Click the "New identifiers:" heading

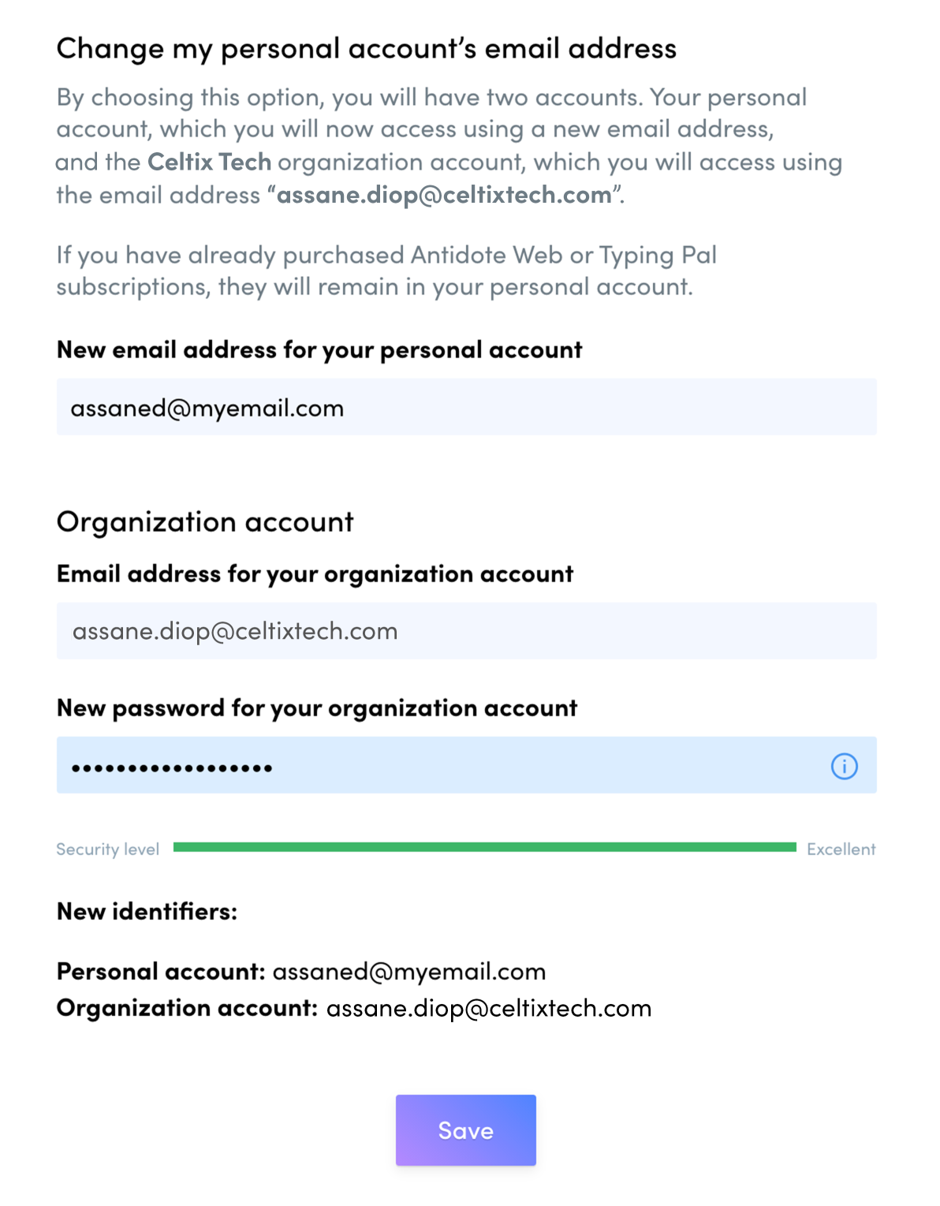point(147,912)
